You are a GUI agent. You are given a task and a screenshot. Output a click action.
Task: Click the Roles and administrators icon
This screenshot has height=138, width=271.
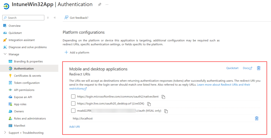(x=10, y=119)
